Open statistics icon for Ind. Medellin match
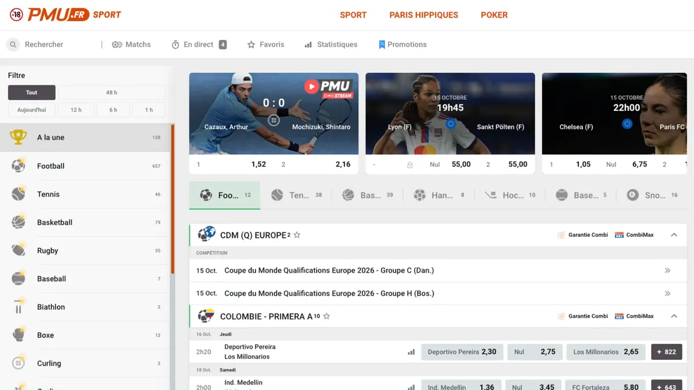Viewport: 694px width, 390px height. 411,387
